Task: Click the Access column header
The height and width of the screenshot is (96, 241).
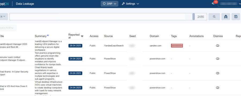Action: click(x=94, y=36)
